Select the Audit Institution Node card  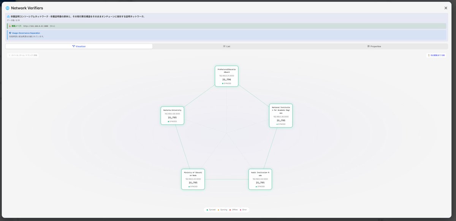coord(260,179)
